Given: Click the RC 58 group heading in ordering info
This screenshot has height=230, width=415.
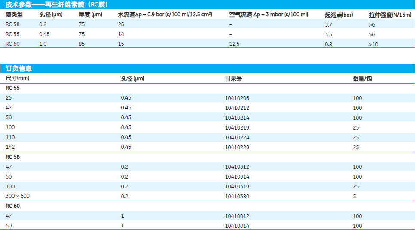Looking at the screenshot, I should pos(12,157).
